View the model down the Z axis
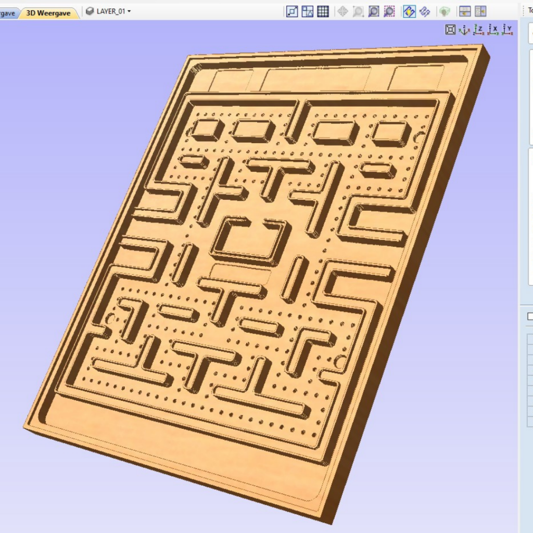The height and width of the screenshot is (533, 533). (479, 30)
